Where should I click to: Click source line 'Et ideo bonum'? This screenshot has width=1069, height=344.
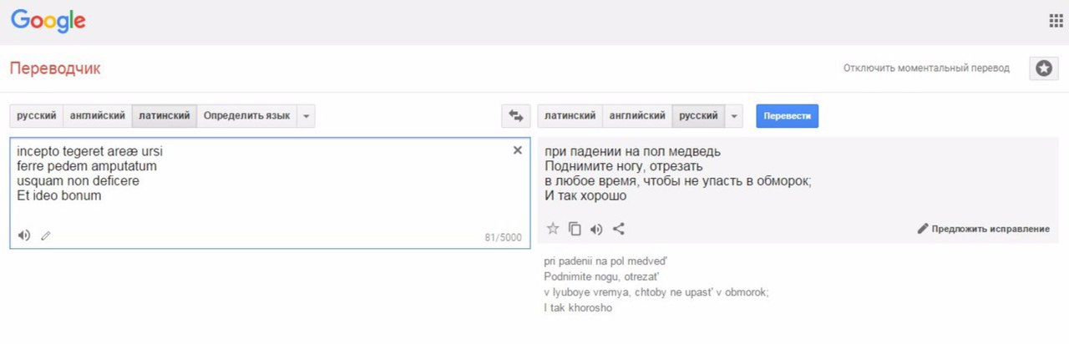58,196
